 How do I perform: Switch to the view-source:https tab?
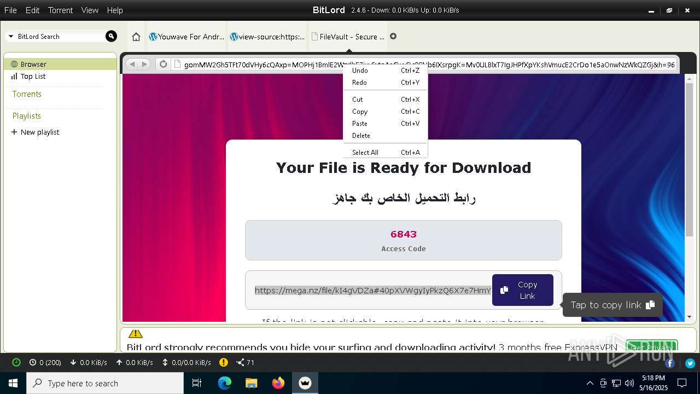tap(267, 37)
